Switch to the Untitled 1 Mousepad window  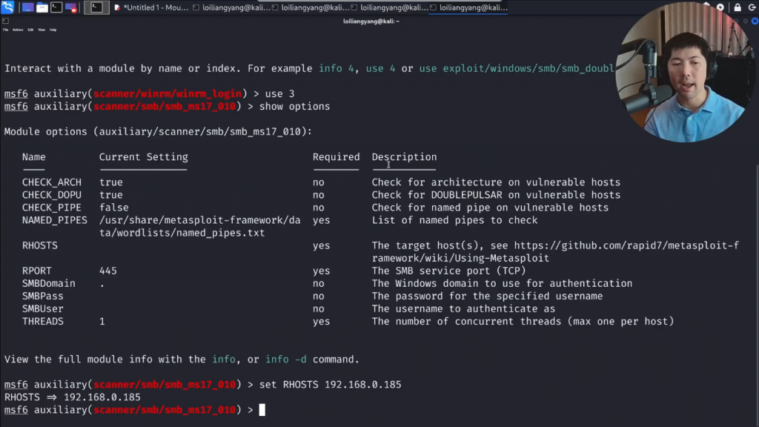pyautogui.click(x=152, y=7)
